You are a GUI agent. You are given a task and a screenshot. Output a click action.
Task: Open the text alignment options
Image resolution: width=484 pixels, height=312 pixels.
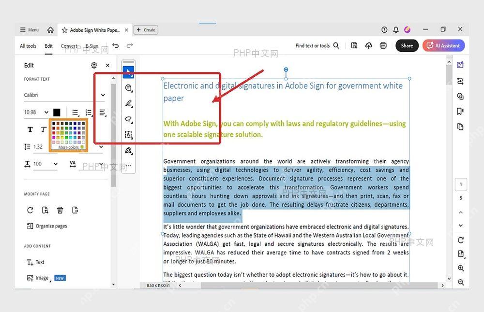tap(103, 113)
